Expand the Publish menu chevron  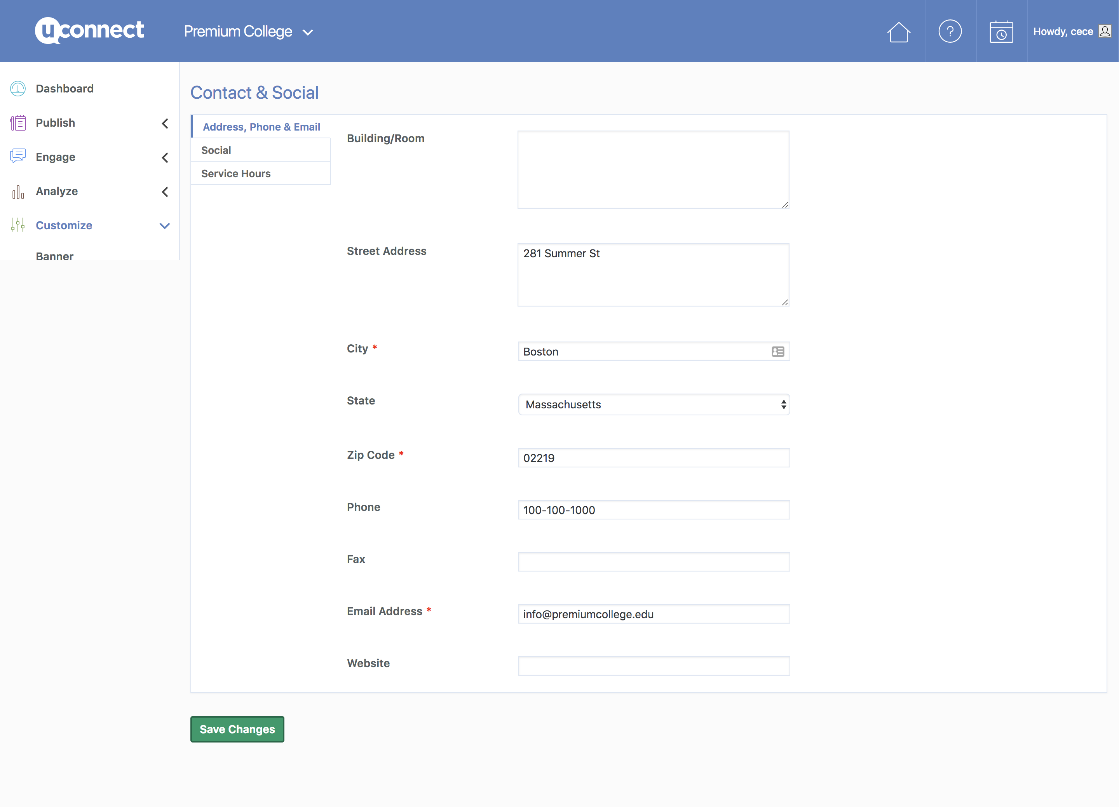coord(165,123)
